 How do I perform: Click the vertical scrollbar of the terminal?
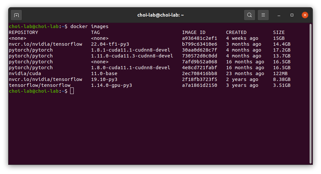pyautogui.click(x=310, y=93)
